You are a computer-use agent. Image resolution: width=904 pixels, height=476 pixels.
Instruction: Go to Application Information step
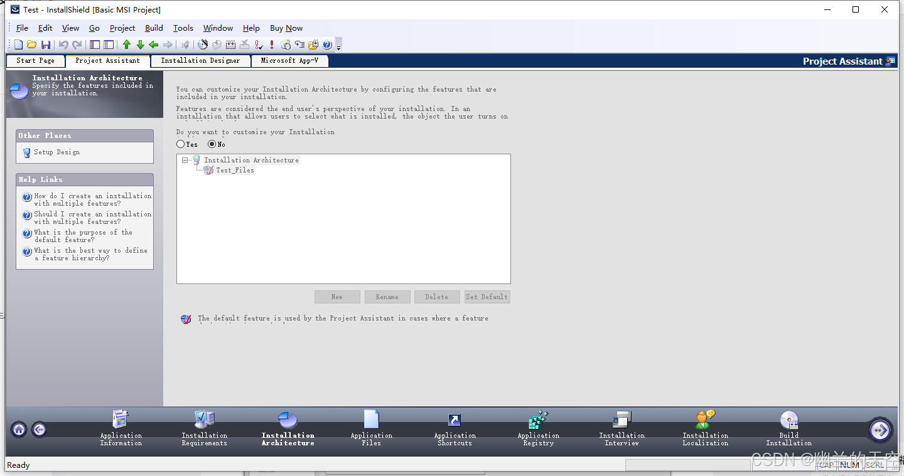click(x=121, y=428)
